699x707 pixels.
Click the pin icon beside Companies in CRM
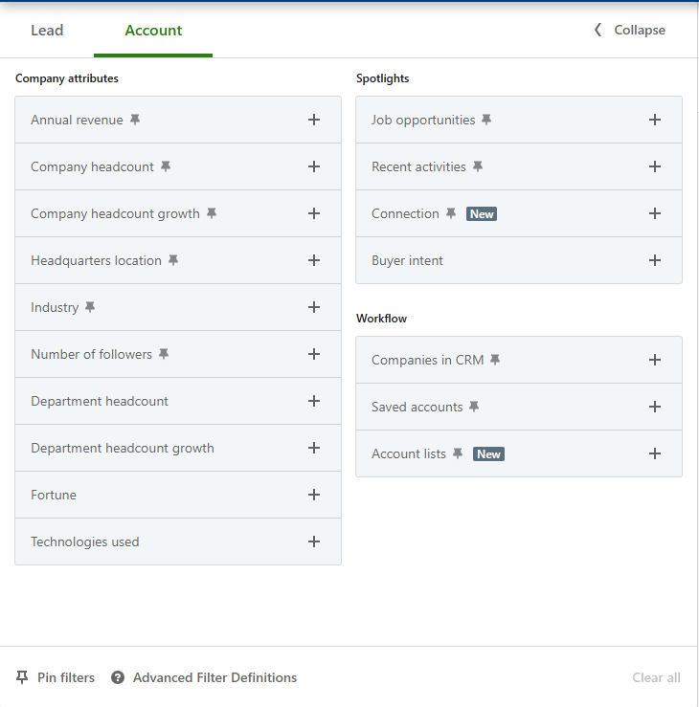point(495,360)
